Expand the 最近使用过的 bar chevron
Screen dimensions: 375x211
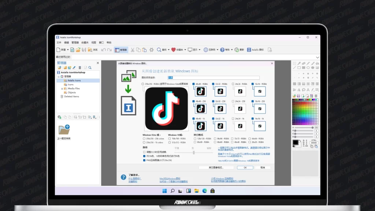[317, 57]
